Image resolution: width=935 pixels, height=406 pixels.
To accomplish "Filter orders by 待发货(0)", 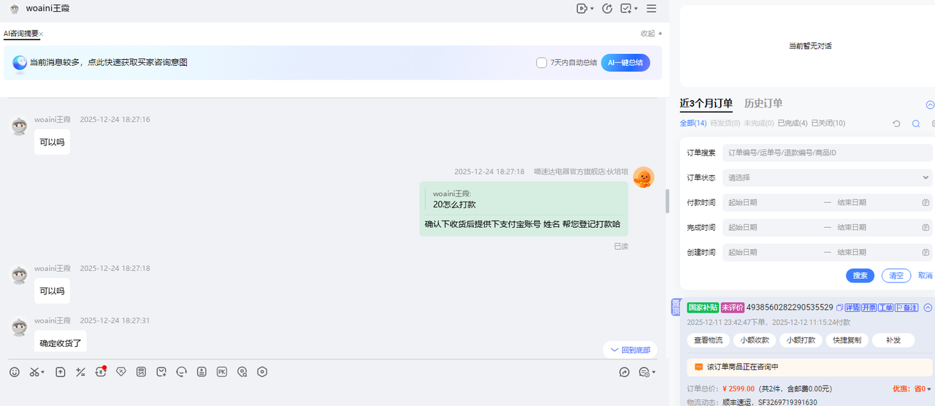I will (725, 123).
